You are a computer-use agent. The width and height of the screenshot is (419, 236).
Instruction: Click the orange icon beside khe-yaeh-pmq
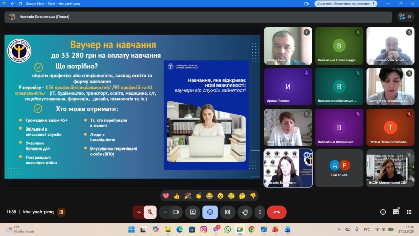click(x=61, y=212)
